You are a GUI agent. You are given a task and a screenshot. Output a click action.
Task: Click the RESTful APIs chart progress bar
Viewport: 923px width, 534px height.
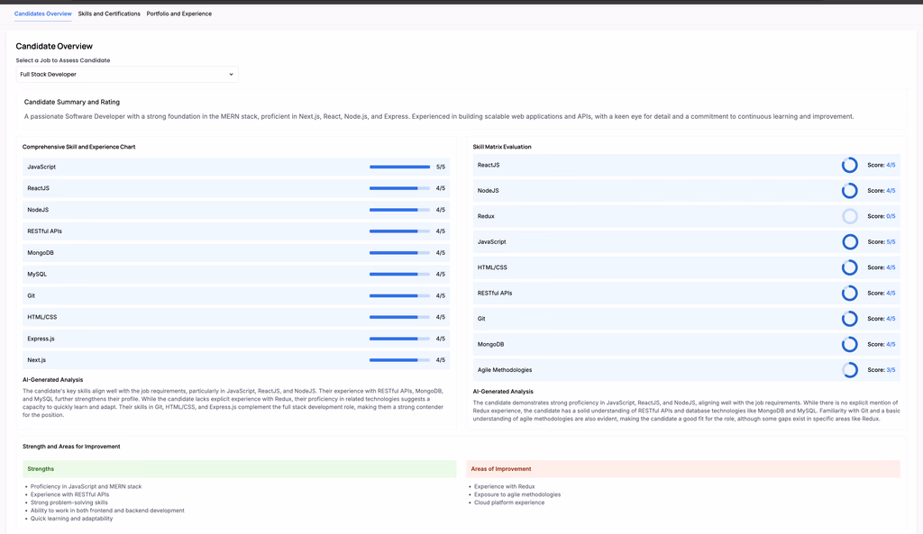tap(399, 231)
